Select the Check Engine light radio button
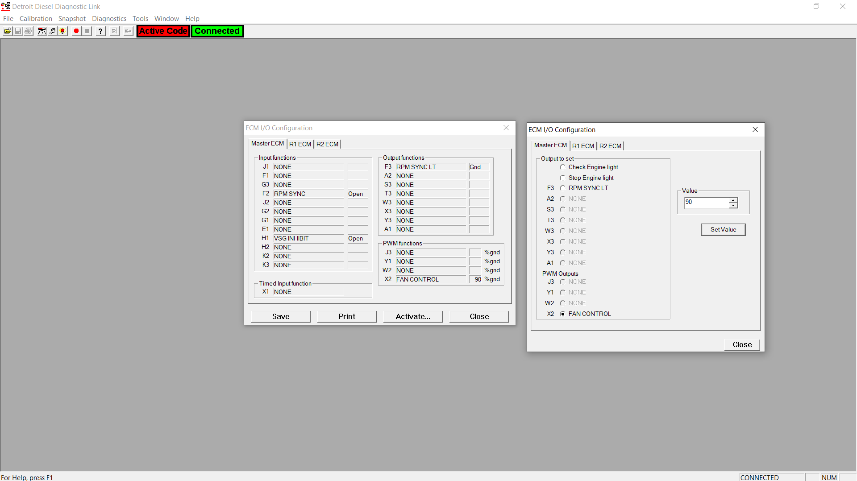The width and height of the screenshot is (857, 481). point(563,167)
